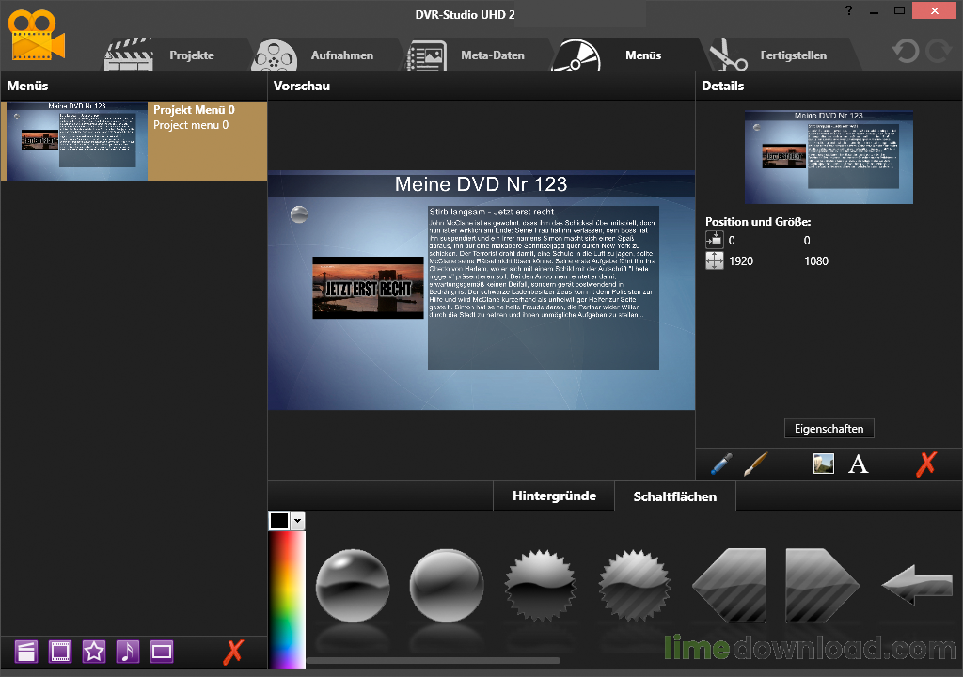This screenshot has height=677, width=963.
Task: Open the text tool with the A icon
Action: [859, 464]
